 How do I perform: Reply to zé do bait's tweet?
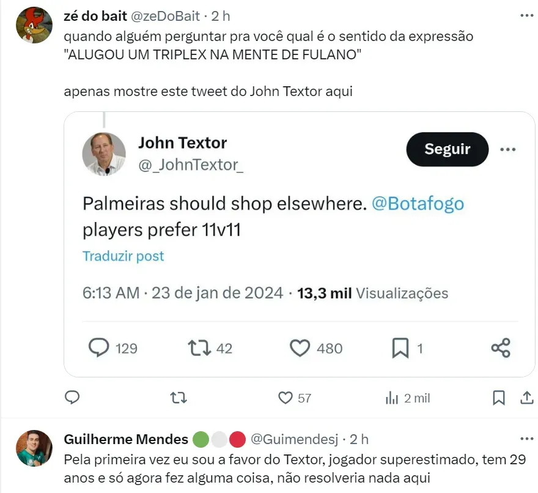coord(72,398)
